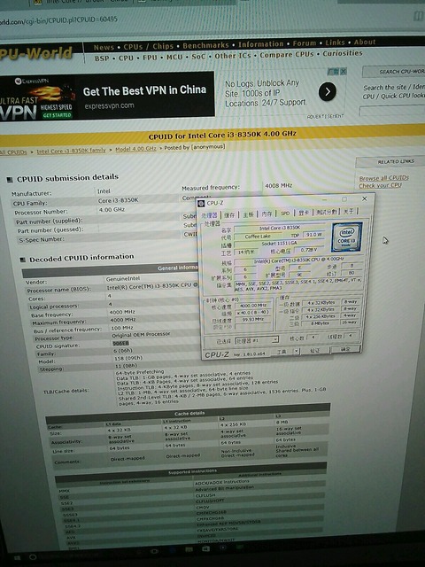Viewport: 425px width, 567px height.
Task: Click the CPU-Z title bar app icon
Action: coord(201,203)
